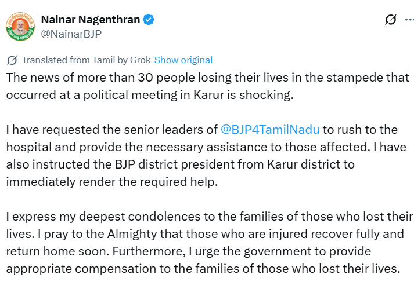
Task: Click the @NainarBJP handle
Action: click(x=71, y=34)
